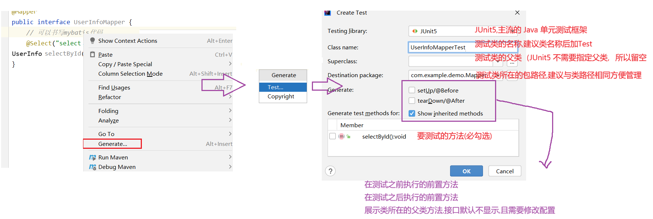
Task: Click the green lock visibility icon for selectById
Action: click(x=348, y=136)
